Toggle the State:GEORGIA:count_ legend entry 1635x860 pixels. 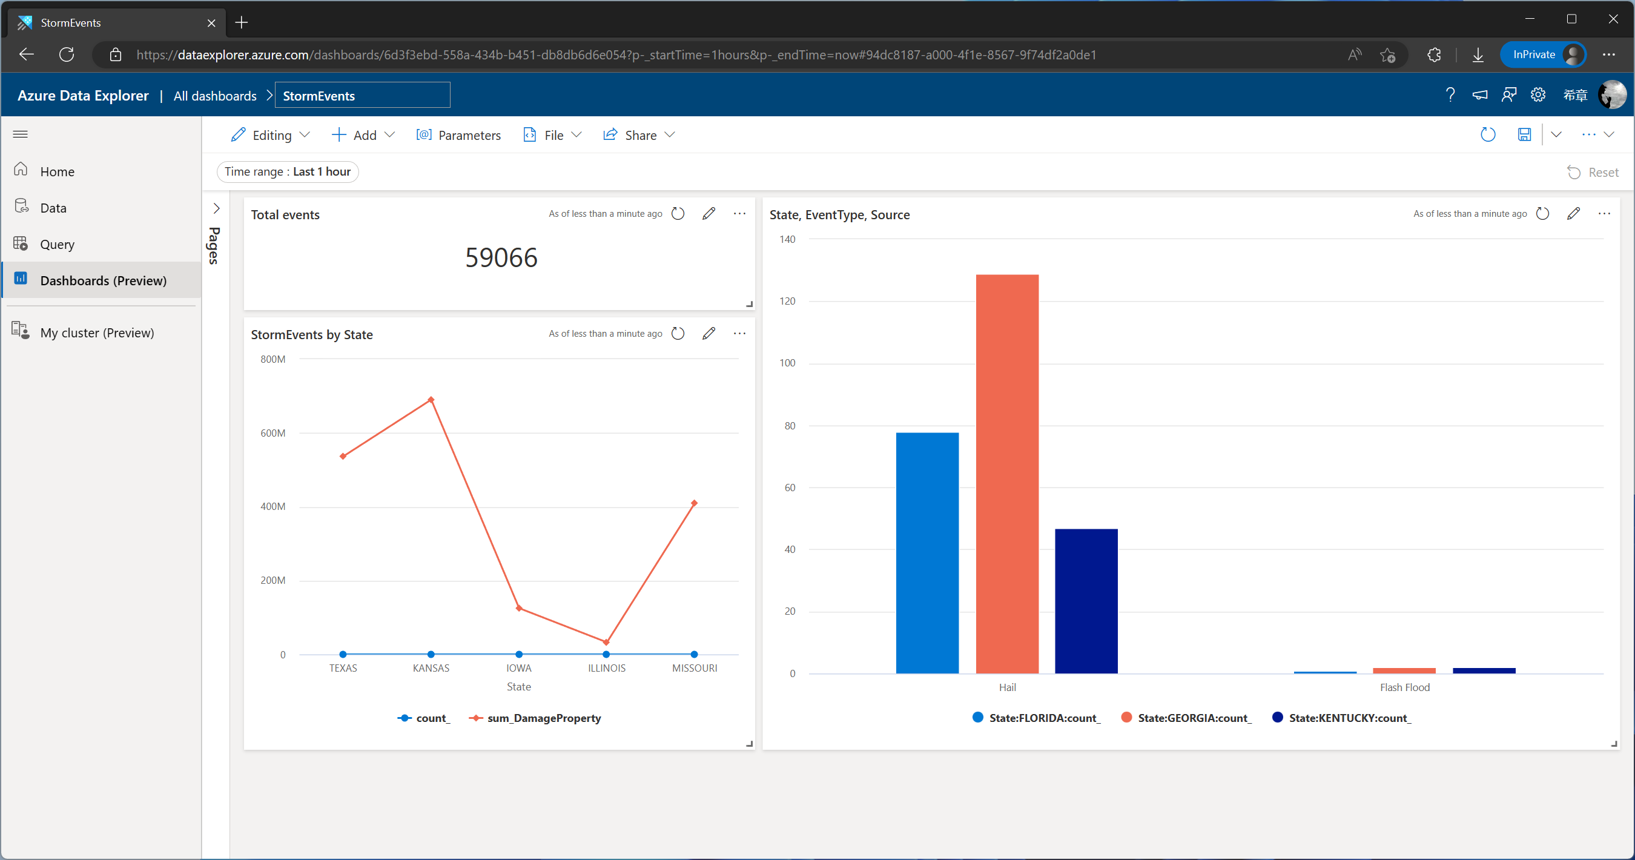tap(1186, 718)
